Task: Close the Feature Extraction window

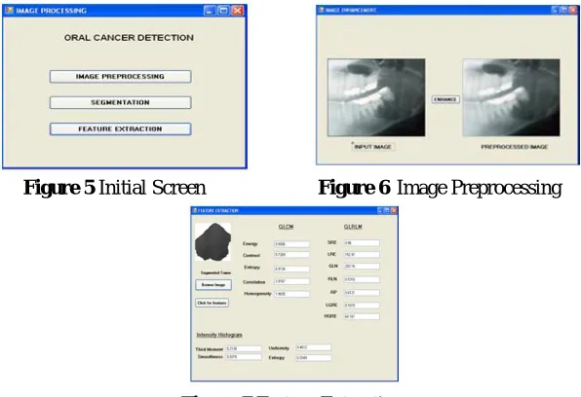Action: pyautogui.click(x=394, y=210)
